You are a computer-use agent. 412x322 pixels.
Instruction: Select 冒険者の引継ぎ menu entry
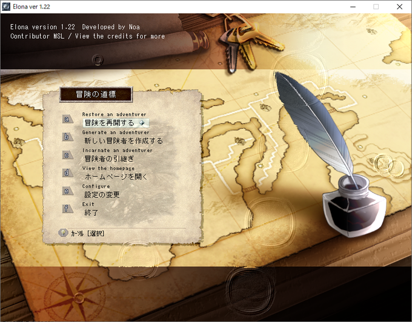(x=109, y=159)
